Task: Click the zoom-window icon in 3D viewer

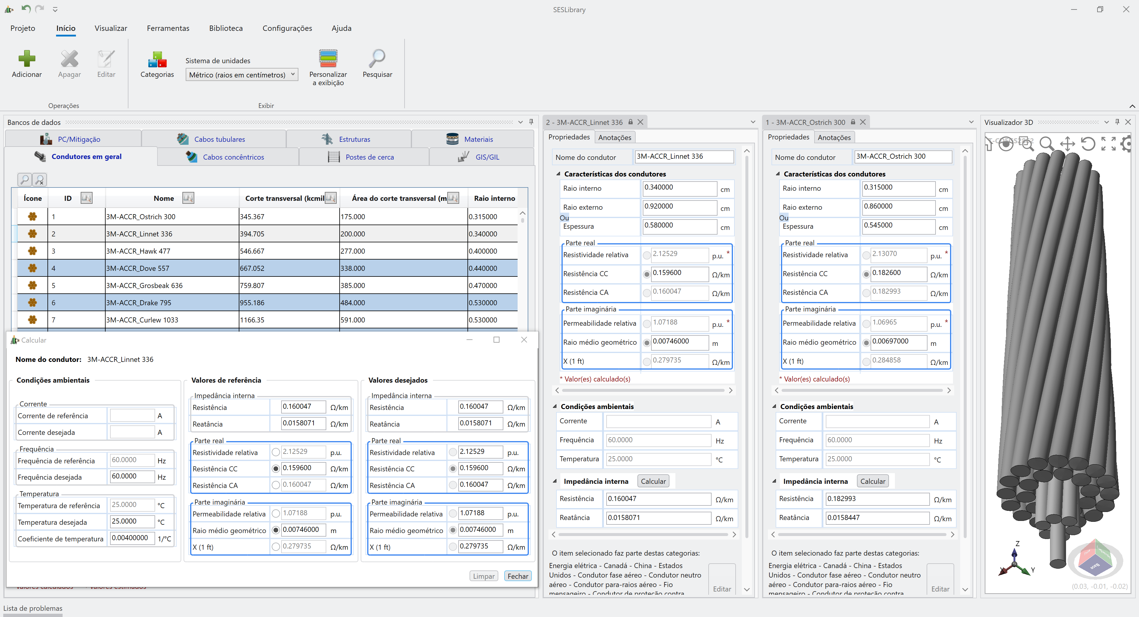Action: coord(1027,143)
